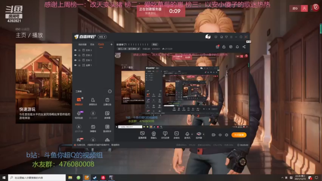The image size is (322, 181).
Task: Switch to the second scene tab
Action: (x=92, y=45)
